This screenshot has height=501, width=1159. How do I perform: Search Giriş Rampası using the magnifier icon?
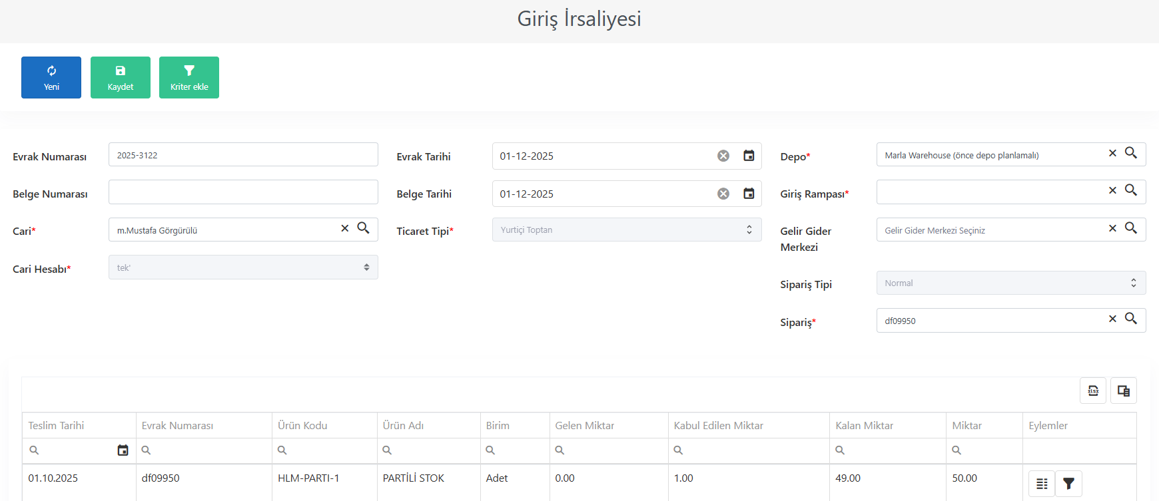coord(1131,190)
